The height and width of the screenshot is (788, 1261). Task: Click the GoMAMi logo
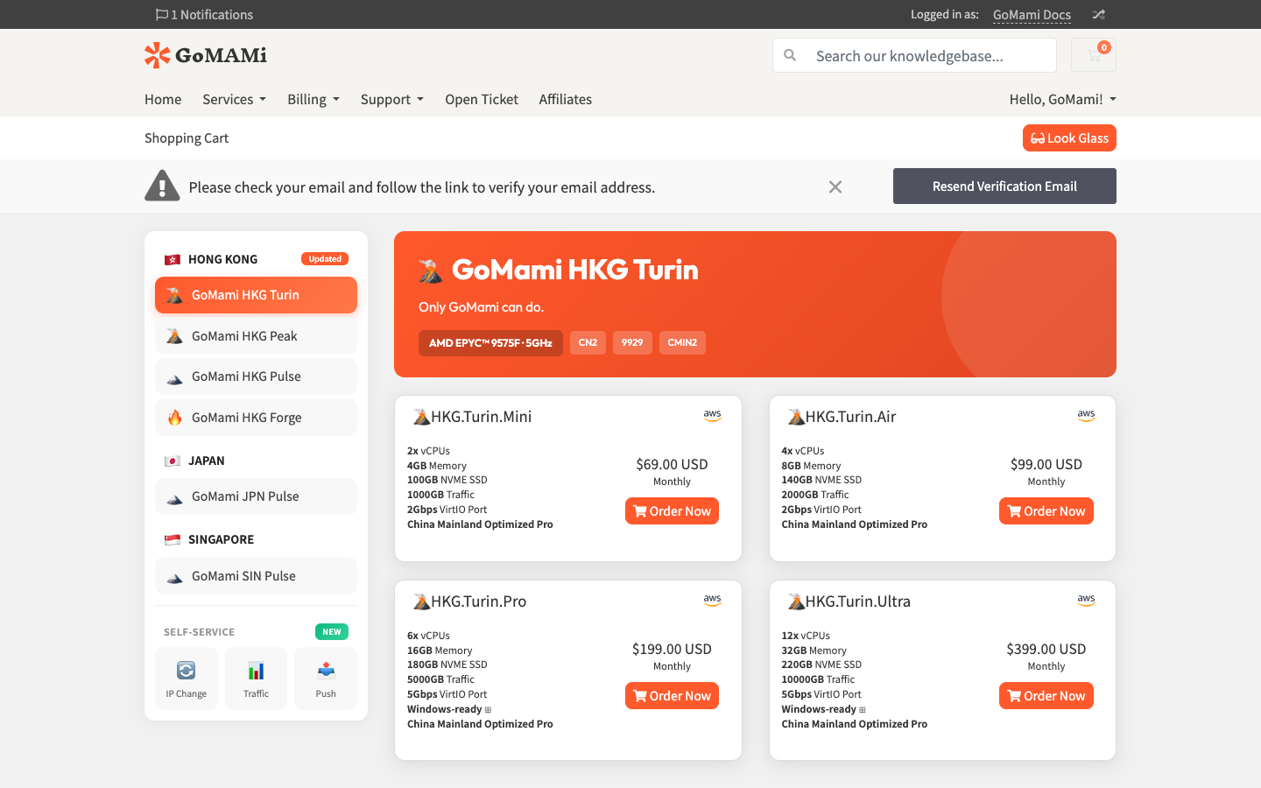click(206, 55)
